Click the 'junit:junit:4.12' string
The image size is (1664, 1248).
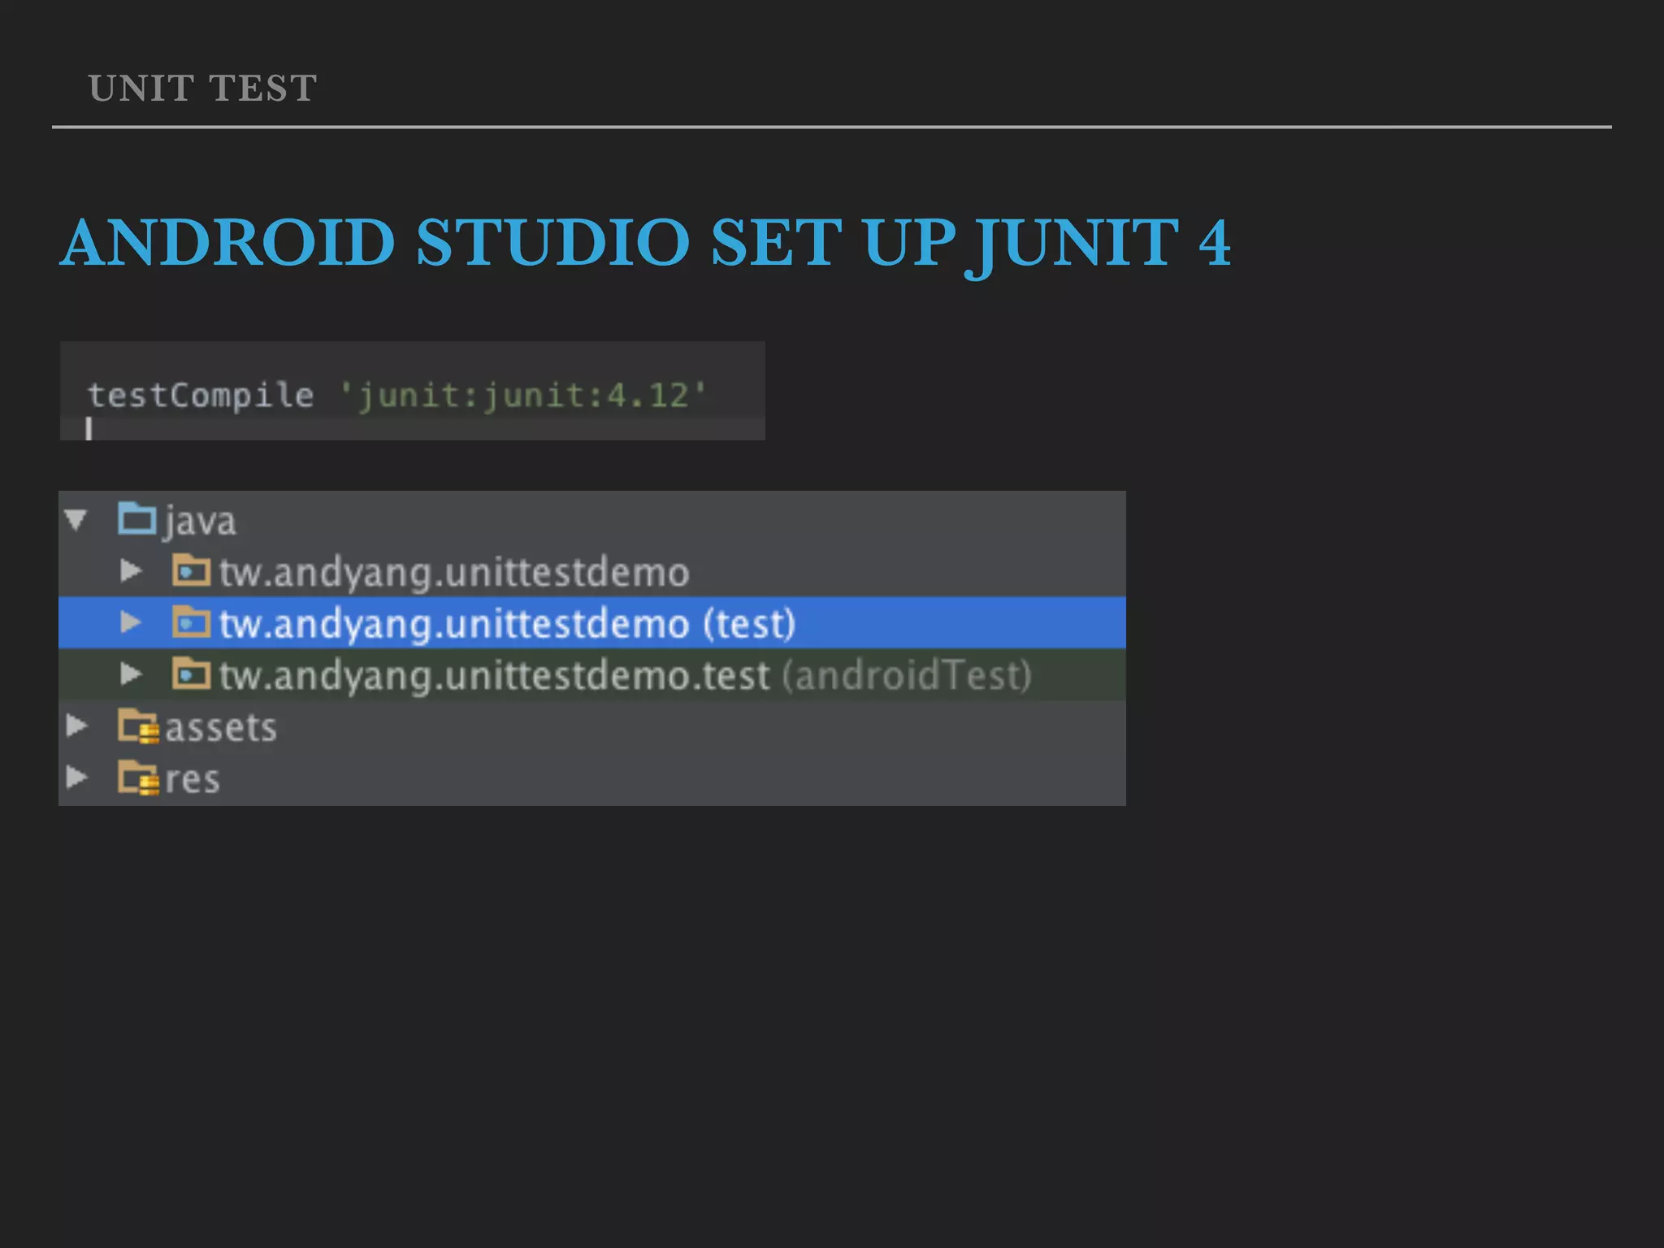[524, 396]
